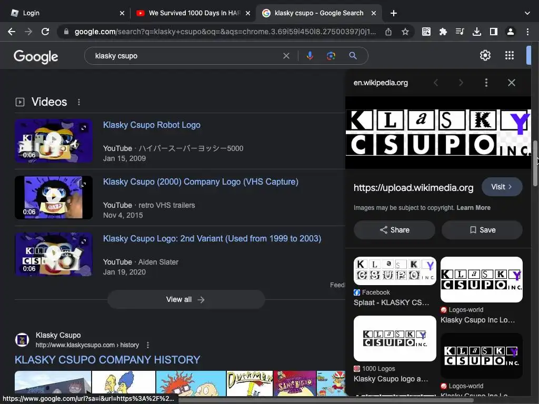Select the klasky csupo Google Search tab
Image resolution: width=539 pixels, height=404 pixels.
pos(318,13)
